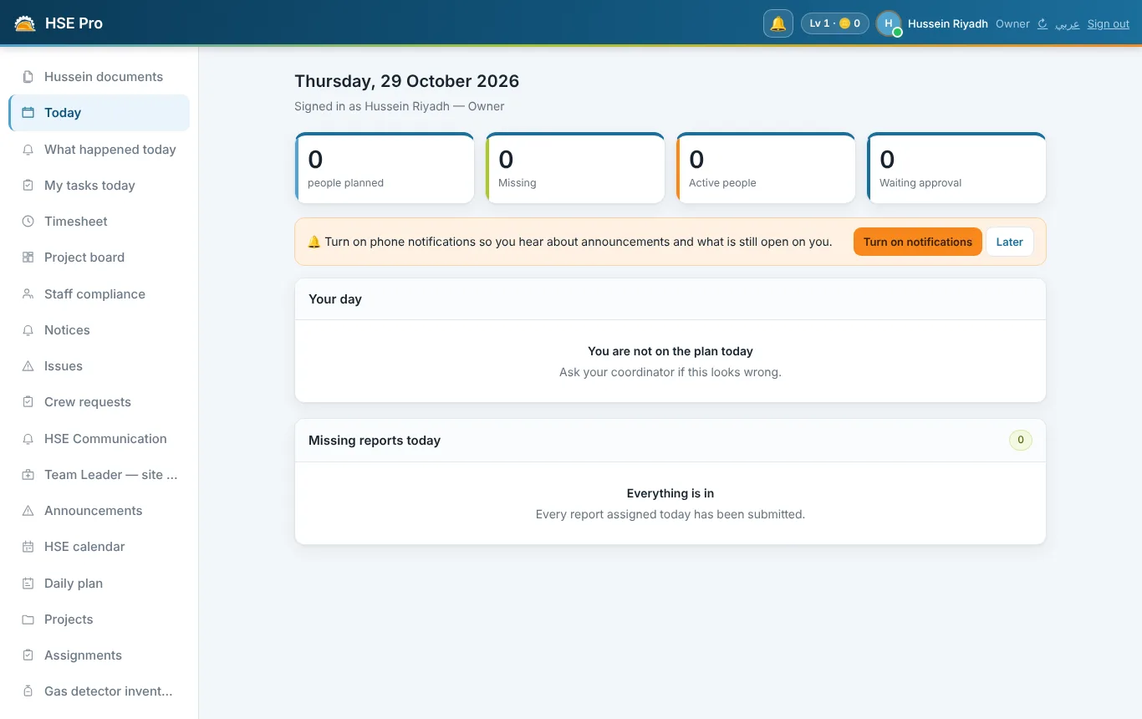Click the 'Everything is in' text
Screen dimensions: 1142x719
coord(670,493)
